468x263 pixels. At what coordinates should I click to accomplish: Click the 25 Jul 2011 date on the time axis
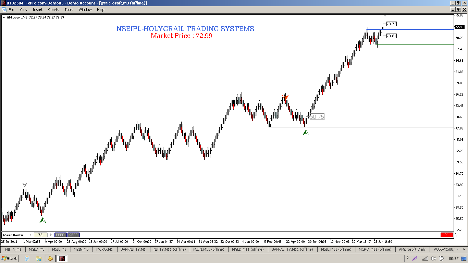tap(9, 241)
